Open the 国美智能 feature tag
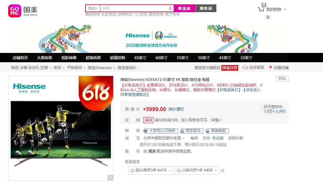 [x=217, y=131]
